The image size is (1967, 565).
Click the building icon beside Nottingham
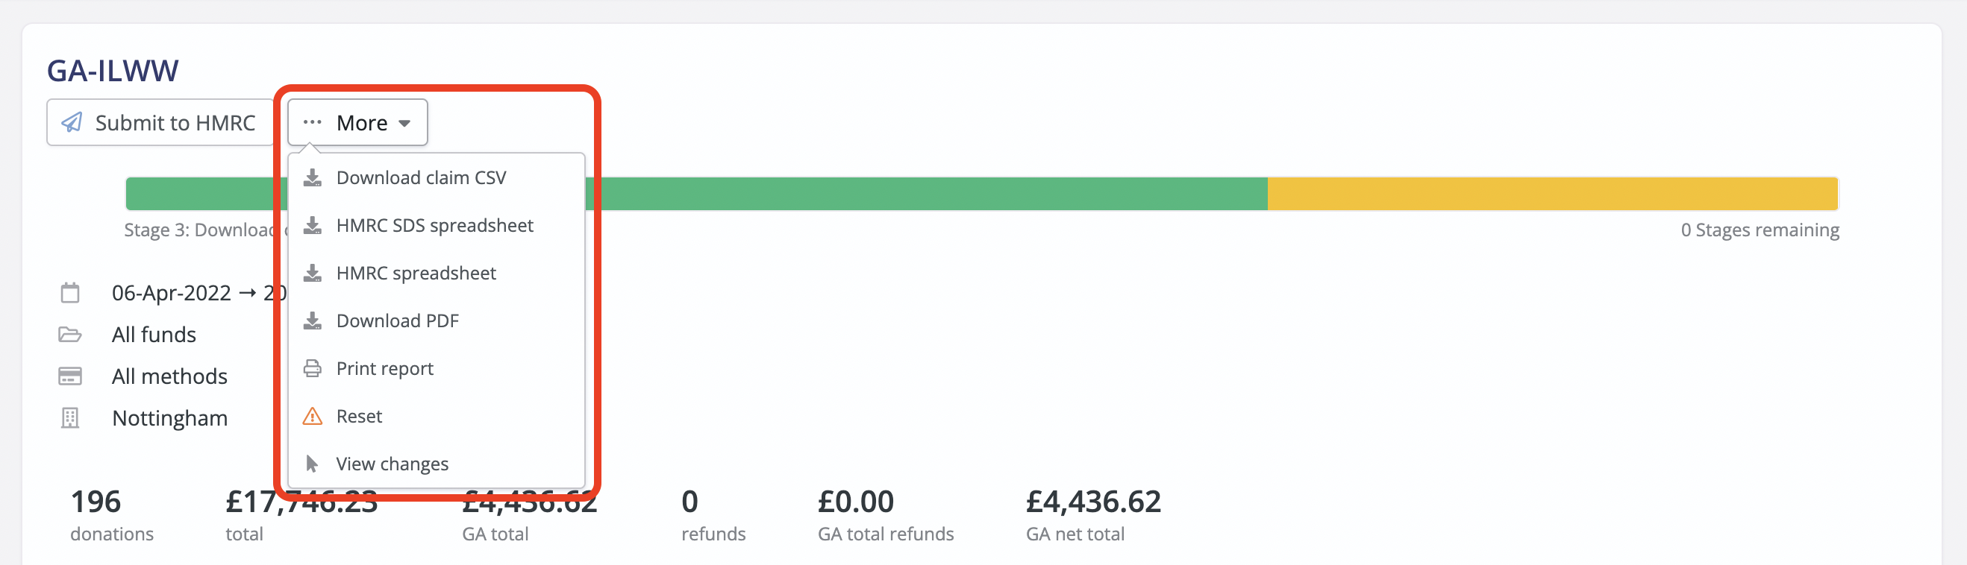tap(69, 418)
